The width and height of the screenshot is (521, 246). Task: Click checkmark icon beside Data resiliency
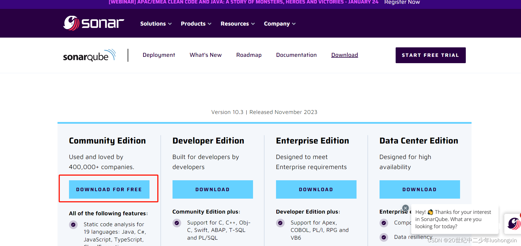coord(384,237)
